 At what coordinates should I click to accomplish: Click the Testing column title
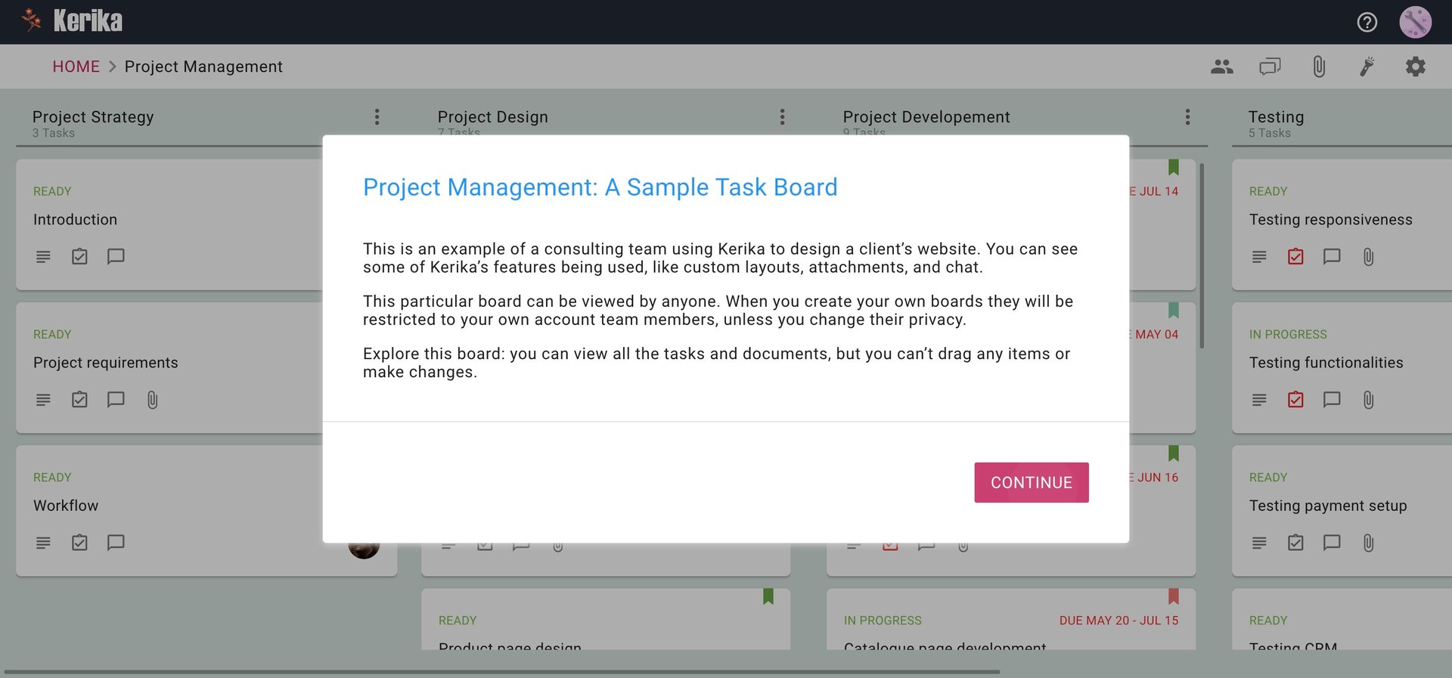point(1276,117)
